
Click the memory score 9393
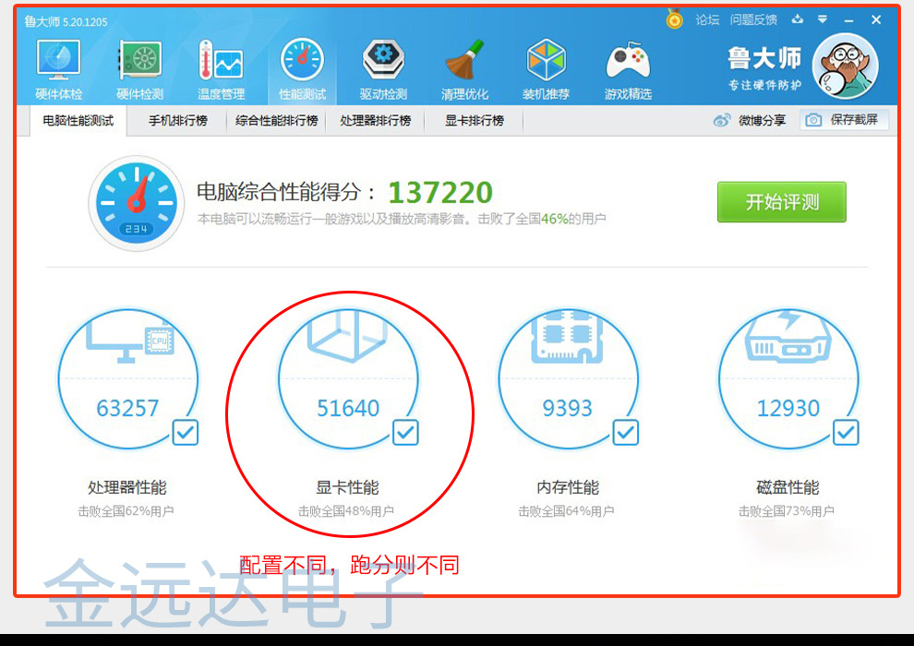tap(567, 408)
